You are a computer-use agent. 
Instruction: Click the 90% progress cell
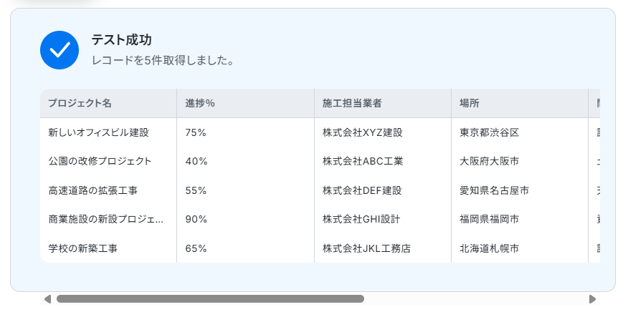click(x=196, y=219)
